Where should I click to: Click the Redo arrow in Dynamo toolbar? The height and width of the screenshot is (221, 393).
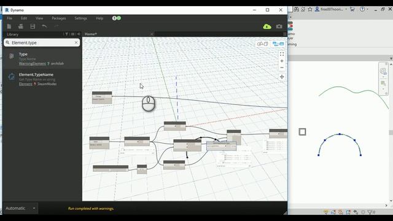click(56, 26)
